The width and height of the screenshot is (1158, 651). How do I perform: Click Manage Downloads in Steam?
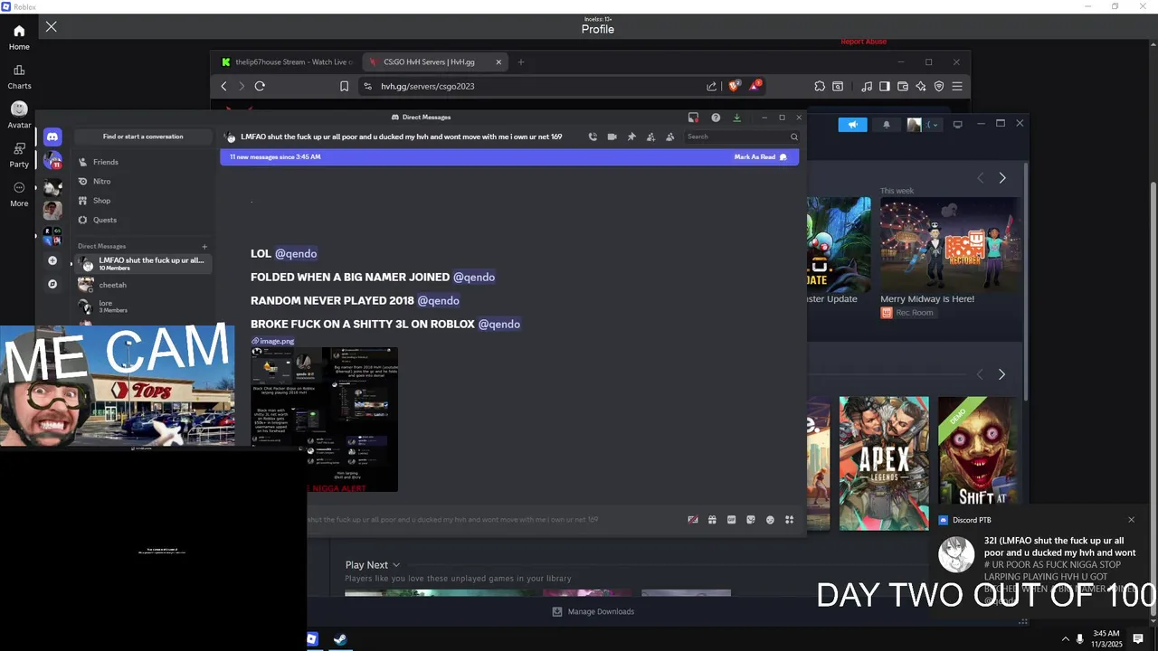coord(593,612)
